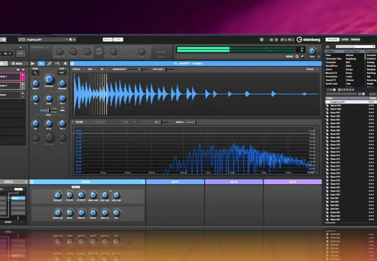Select the play arrow tab icon

pyautogui.click(x=32, y=64)
